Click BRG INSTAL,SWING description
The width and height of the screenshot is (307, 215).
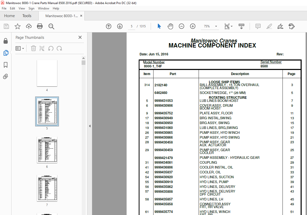click(x=215, y=118)
